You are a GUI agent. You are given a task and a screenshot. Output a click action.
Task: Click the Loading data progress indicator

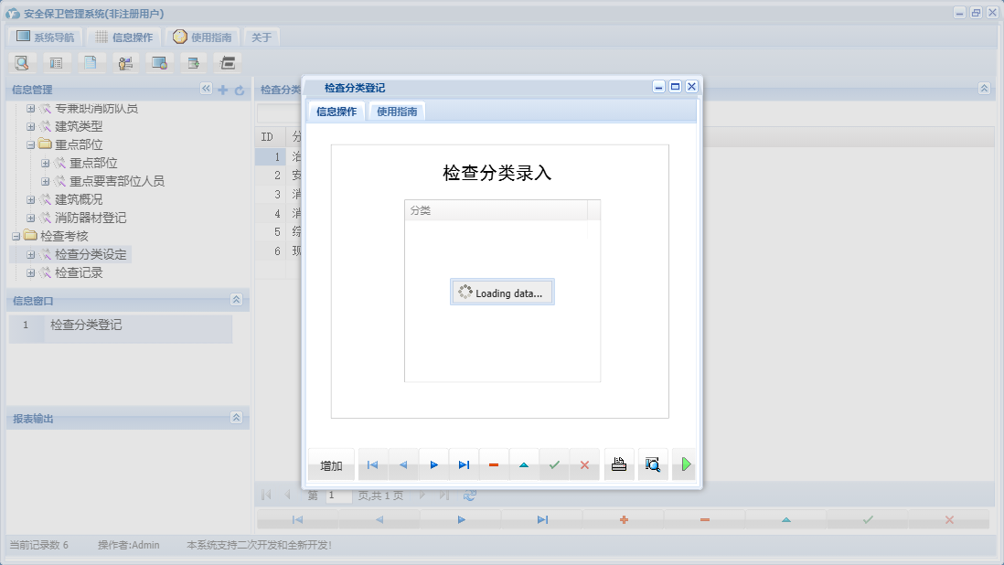[x=502, y=292]
